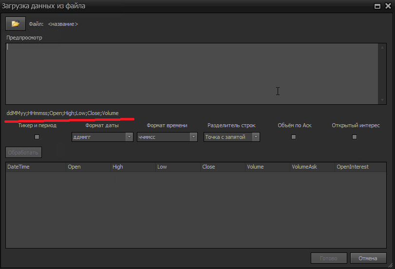Maximize the data loading dialog window
This screenshot has height=269, width=395.
pyautogui.click(x=377, y=6)
